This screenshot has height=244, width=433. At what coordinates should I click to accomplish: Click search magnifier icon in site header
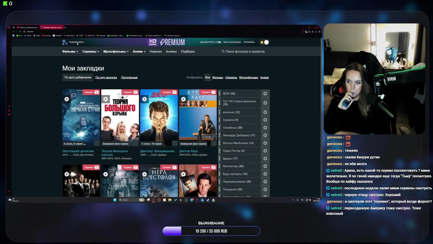(223, 52)
